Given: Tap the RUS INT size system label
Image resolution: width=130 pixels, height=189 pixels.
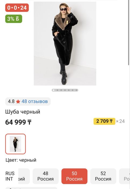Looking at the screenshot, I should tap(10, 176).
